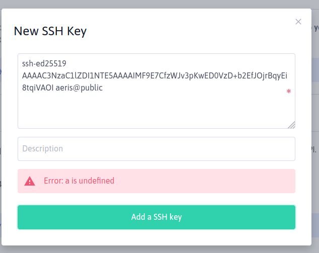Image resolution: width=319 pixels, height=253 pixels.
Task: Click the "Description" placeholder text
Action: click(43, 149)
